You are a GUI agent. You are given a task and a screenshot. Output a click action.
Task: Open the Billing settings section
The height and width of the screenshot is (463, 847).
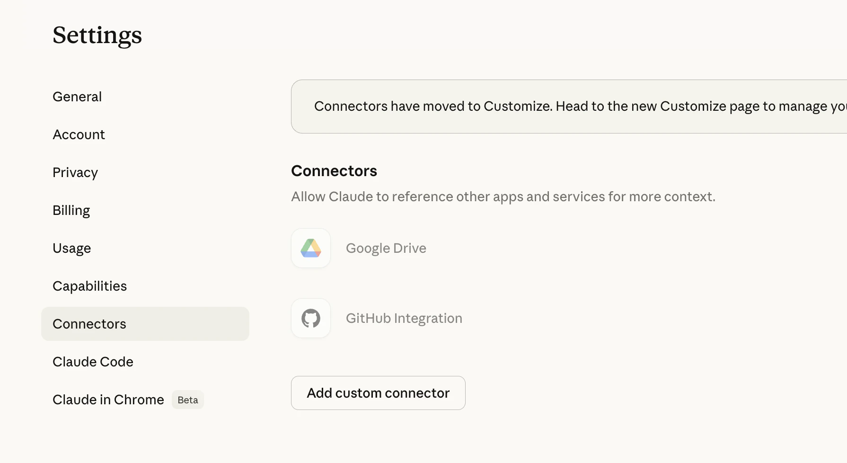coord(71,210)
